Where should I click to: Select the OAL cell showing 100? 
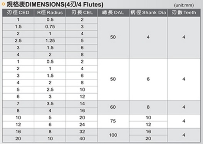pyautogui.click(x=113, y=135)
